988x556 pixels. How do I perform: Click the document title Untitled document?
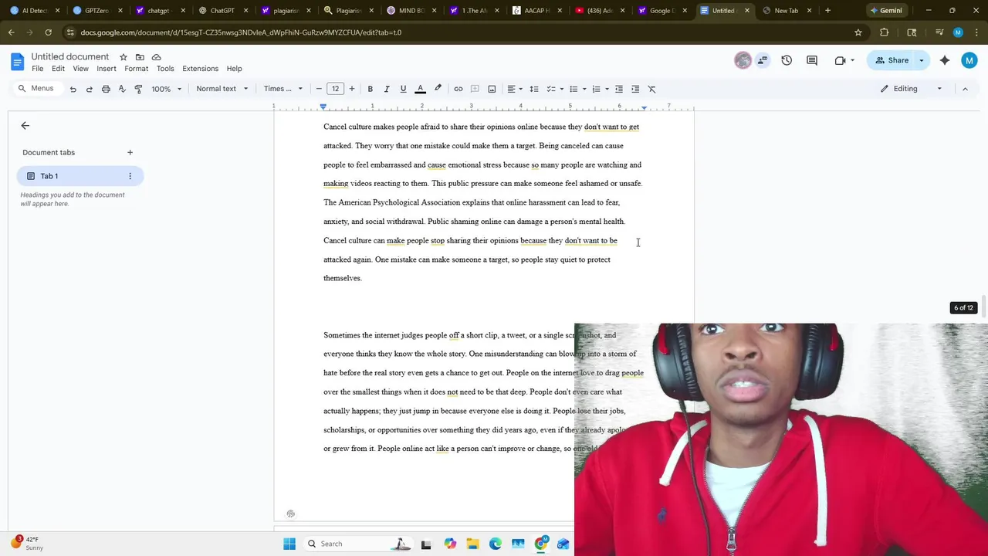[70, 57]
